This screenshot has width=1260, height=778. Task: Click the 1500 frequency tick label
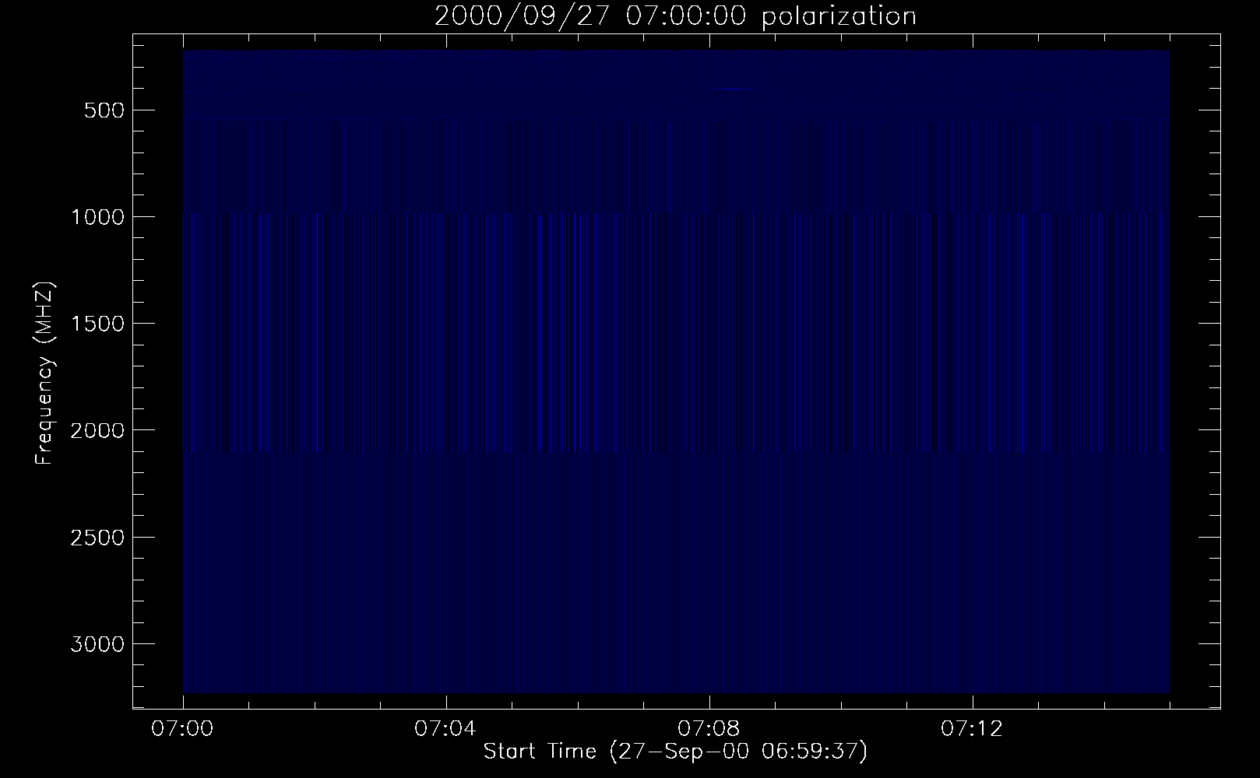pos(97,324)
